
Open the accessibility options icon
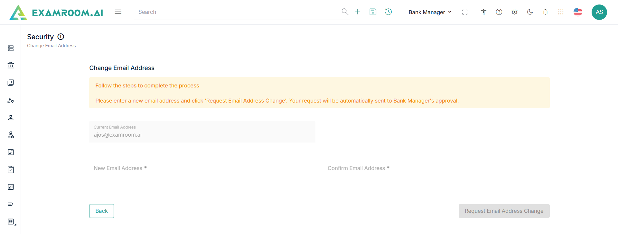tap(483, 12)
